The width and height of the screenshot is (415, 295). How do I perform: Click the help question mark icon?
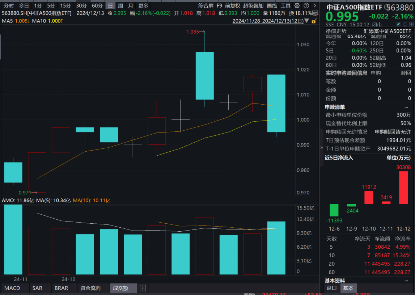[306, 5]
